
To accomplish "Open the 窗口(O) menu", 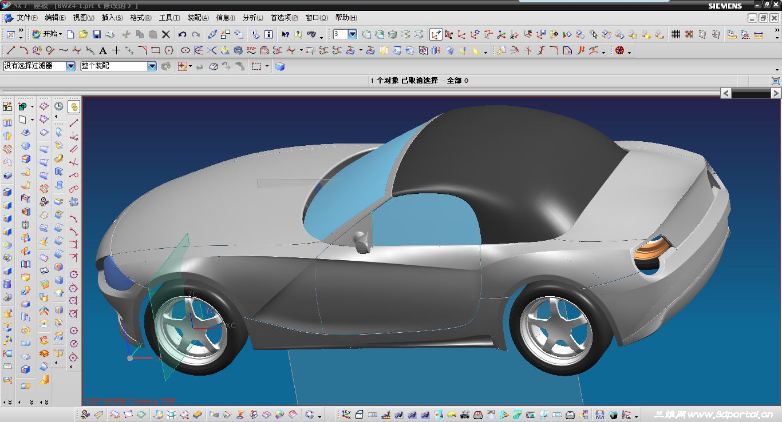I will tap(317, 18).
